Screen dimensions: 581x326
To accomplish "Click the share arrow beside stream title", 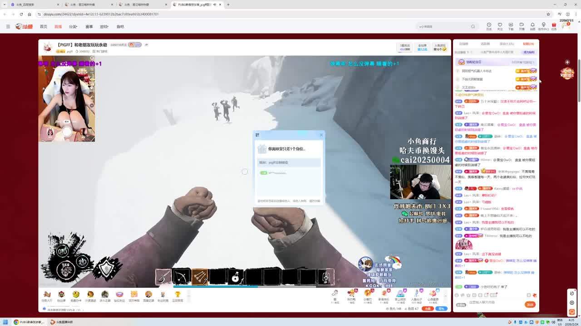I will 146,45.
